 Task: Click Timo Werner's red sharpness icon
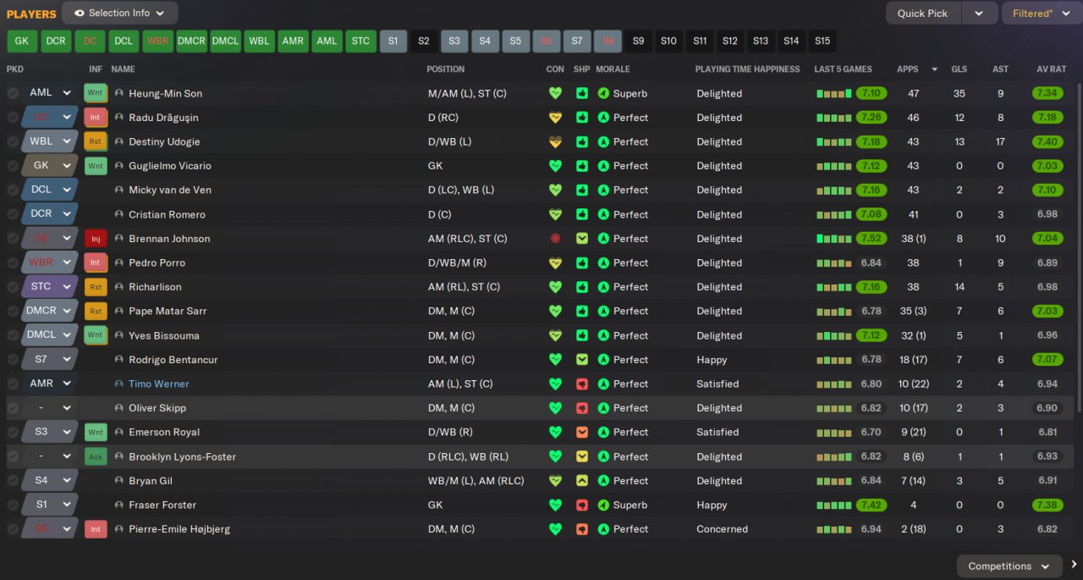pos(582,384)
